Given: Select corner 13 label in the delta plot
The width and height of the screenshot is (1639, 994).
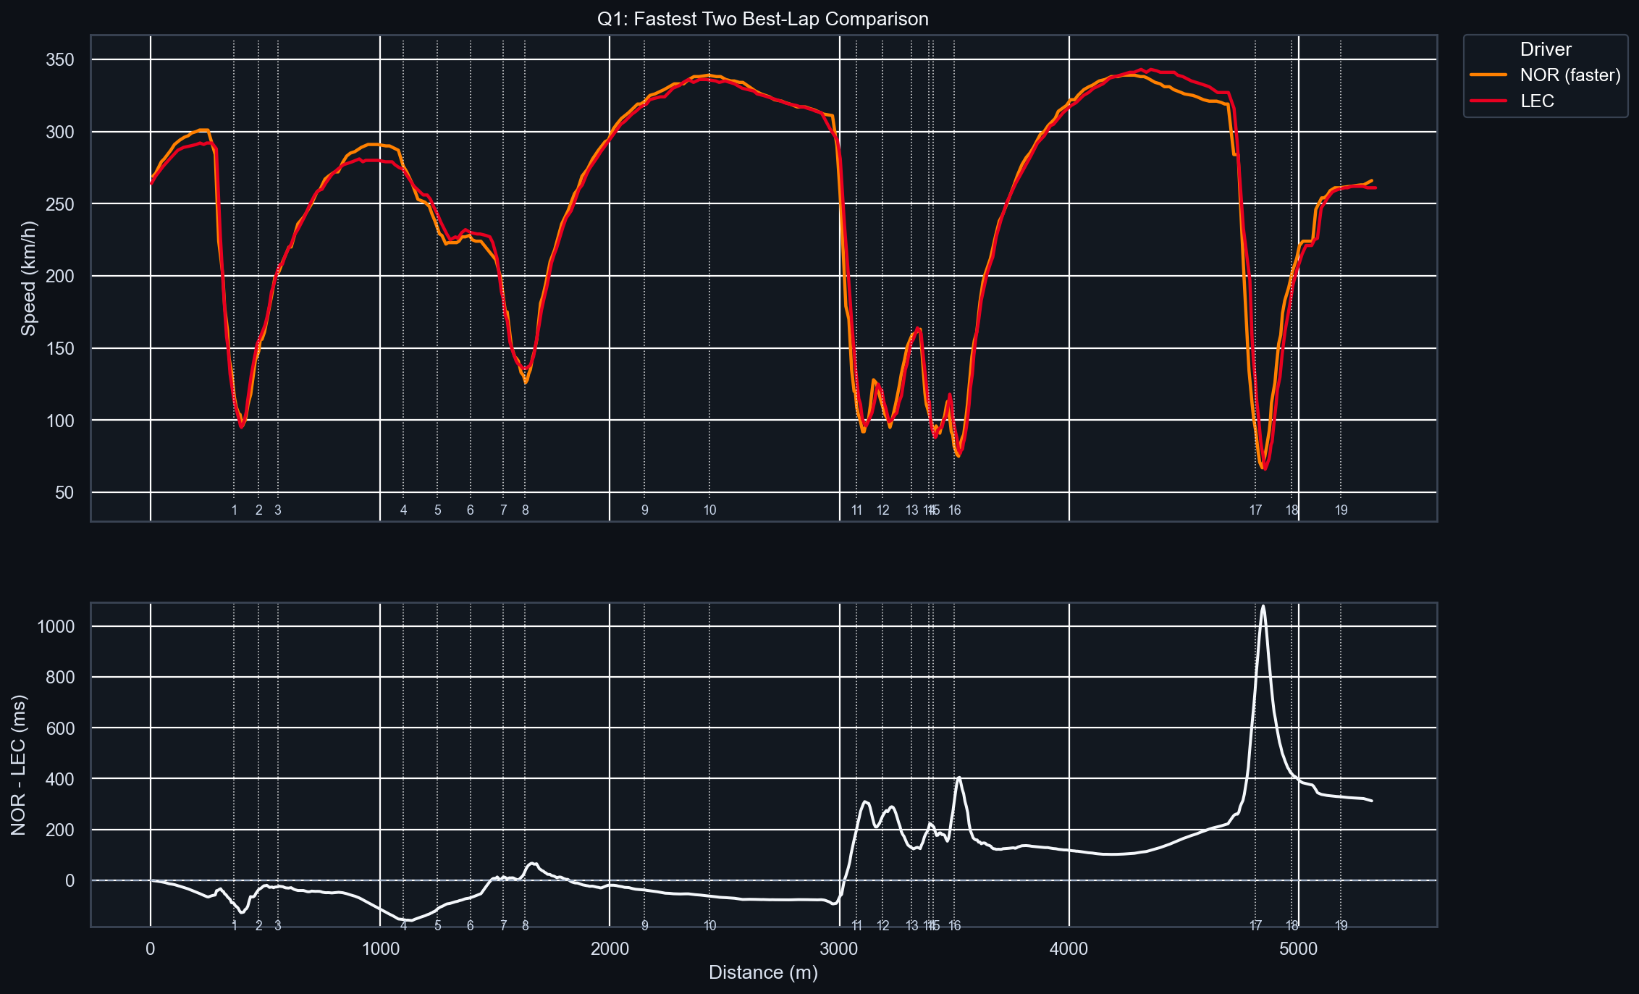Looking at the screenshot, I should [x=911, y=925].
